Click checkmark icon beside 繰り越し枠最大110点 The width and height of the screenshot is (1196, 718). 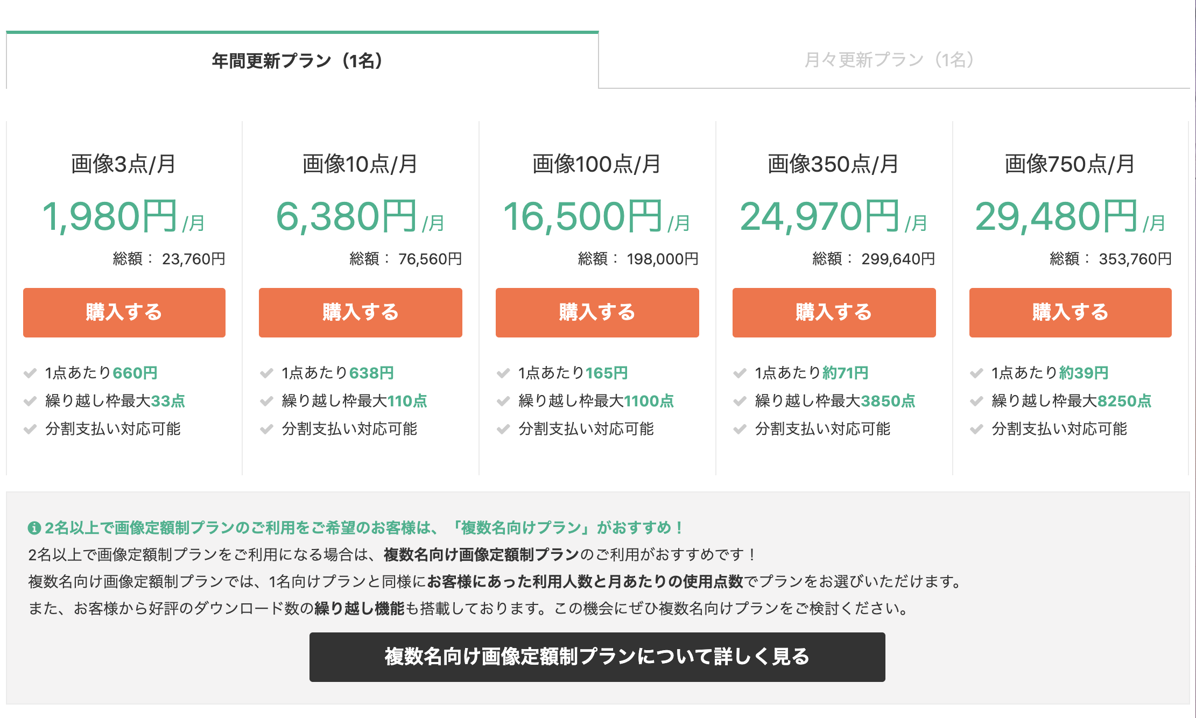point(266,401)
